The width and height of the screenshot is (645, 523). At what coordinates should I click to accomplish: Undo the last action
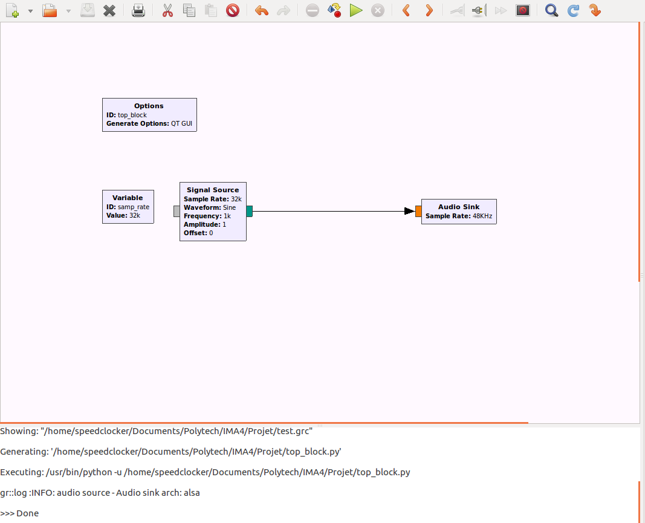[261, 10]
